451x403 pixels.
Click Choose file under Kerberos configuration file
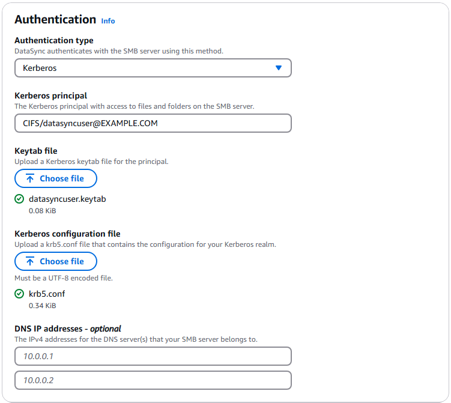(56, 261)
